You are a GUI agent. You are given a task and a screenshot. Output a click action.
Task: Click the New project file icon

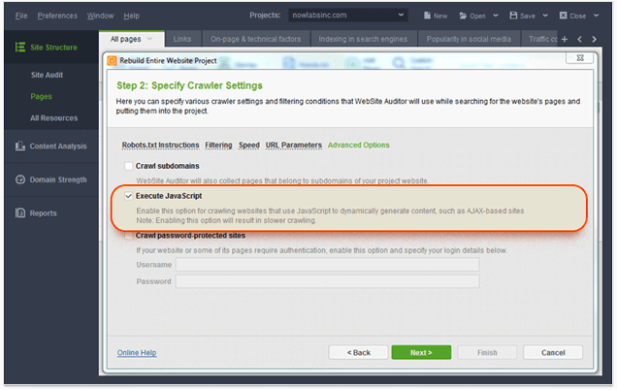click(427, 16)
